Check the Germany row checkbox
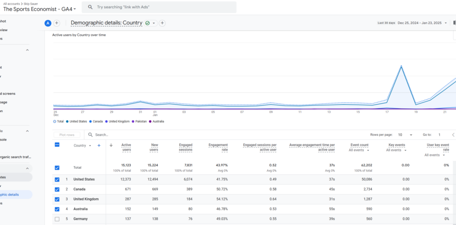Image resolution: width=456 pixels, height=225 pixels. point(57,219)
